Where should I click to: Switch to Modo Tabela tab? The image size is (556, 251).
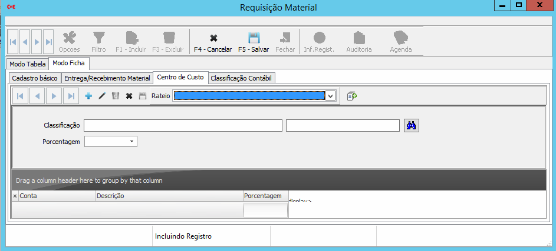tap(27, 64)
